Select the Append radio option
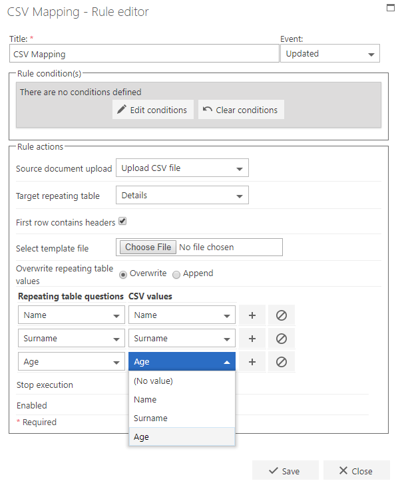Screen dimensions: 398x489 176,274
